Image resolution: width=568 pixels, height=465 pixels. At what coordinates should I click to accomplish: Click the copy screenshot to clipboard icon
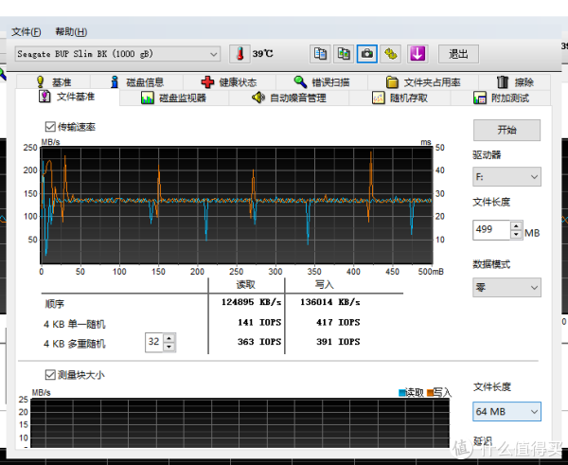coord(344,54)
